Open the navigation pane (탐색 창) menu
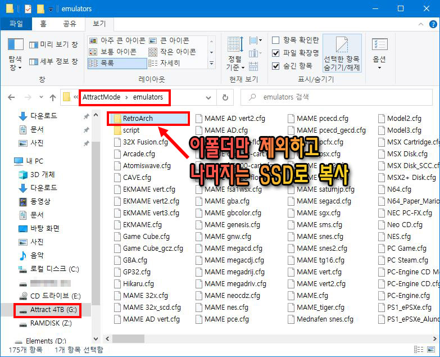Screen dimensions: 440x357 tap(15, 55)
